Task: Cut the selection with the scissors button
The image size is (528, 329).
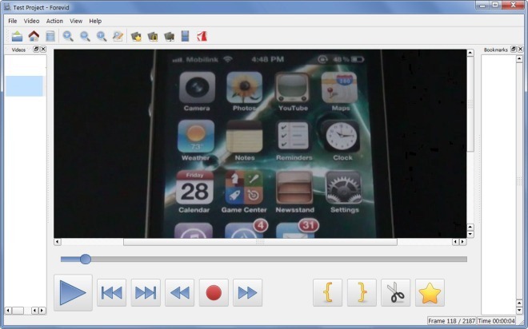Action: (x=396, y=293)
